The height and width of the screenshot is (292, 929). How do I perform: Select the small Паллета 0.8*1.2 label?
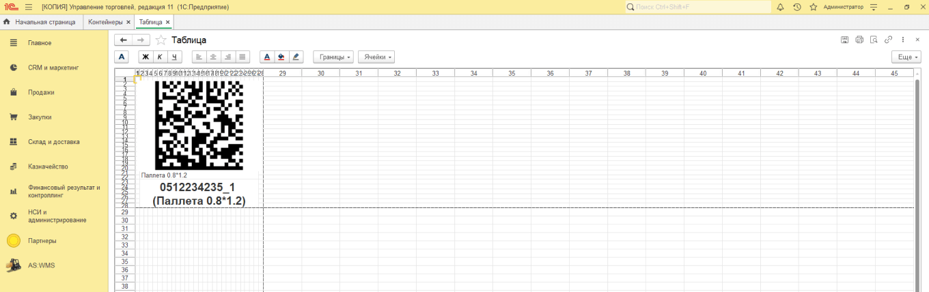164,175
